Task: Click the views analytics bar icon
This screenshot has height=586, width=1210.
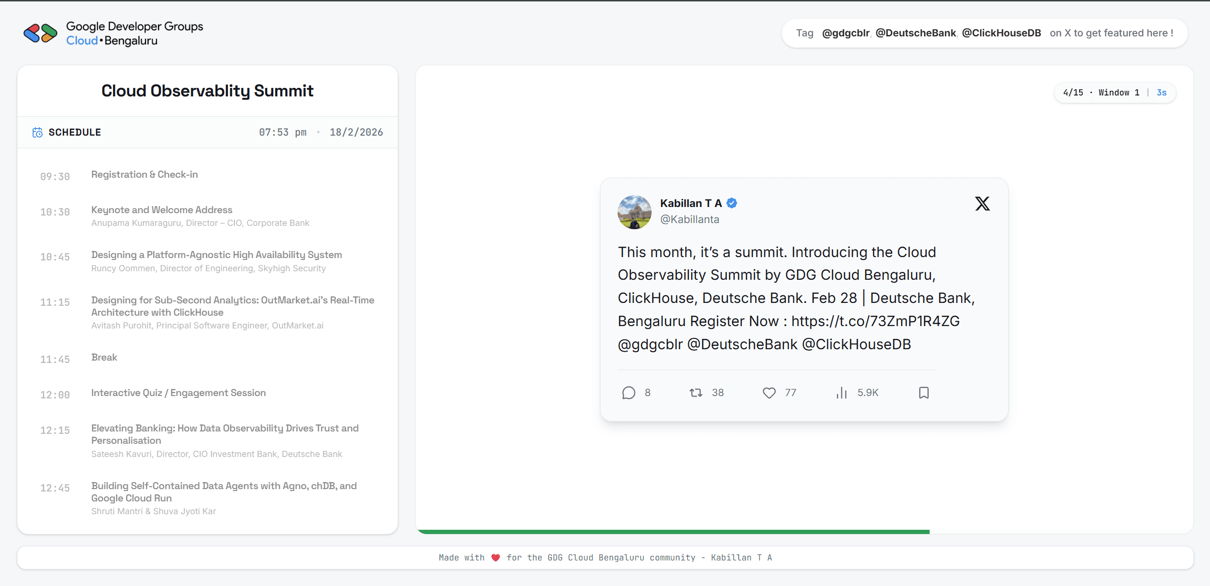Action: [x=841, y=393]
